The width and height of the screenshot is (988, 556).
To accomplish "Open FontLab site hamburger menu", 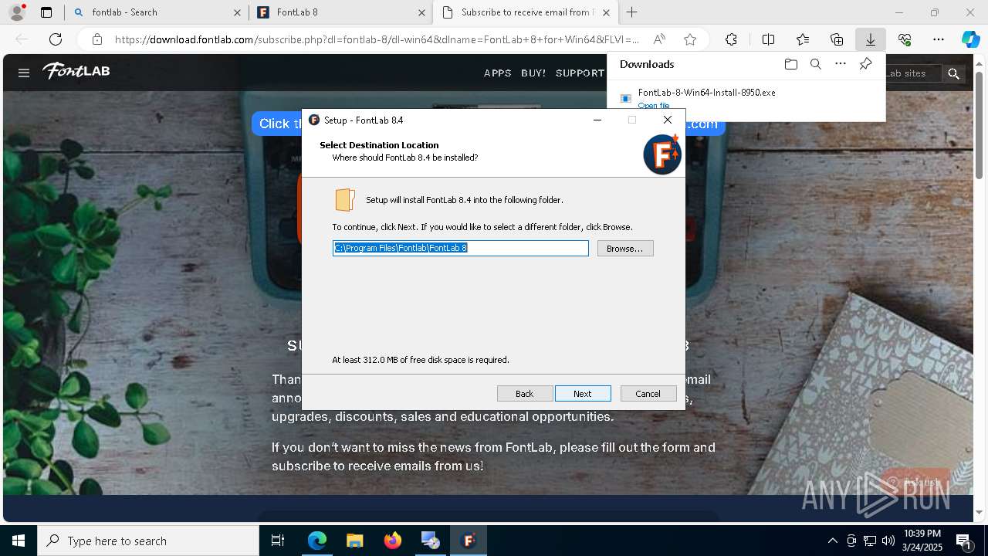I will tap(24, 73).
